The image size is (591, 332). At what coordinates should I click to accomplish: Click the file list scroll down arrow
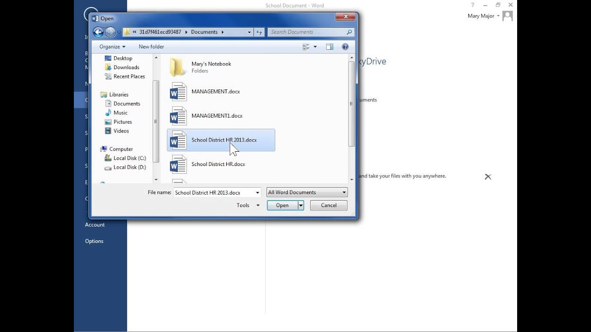coord(352,180)
